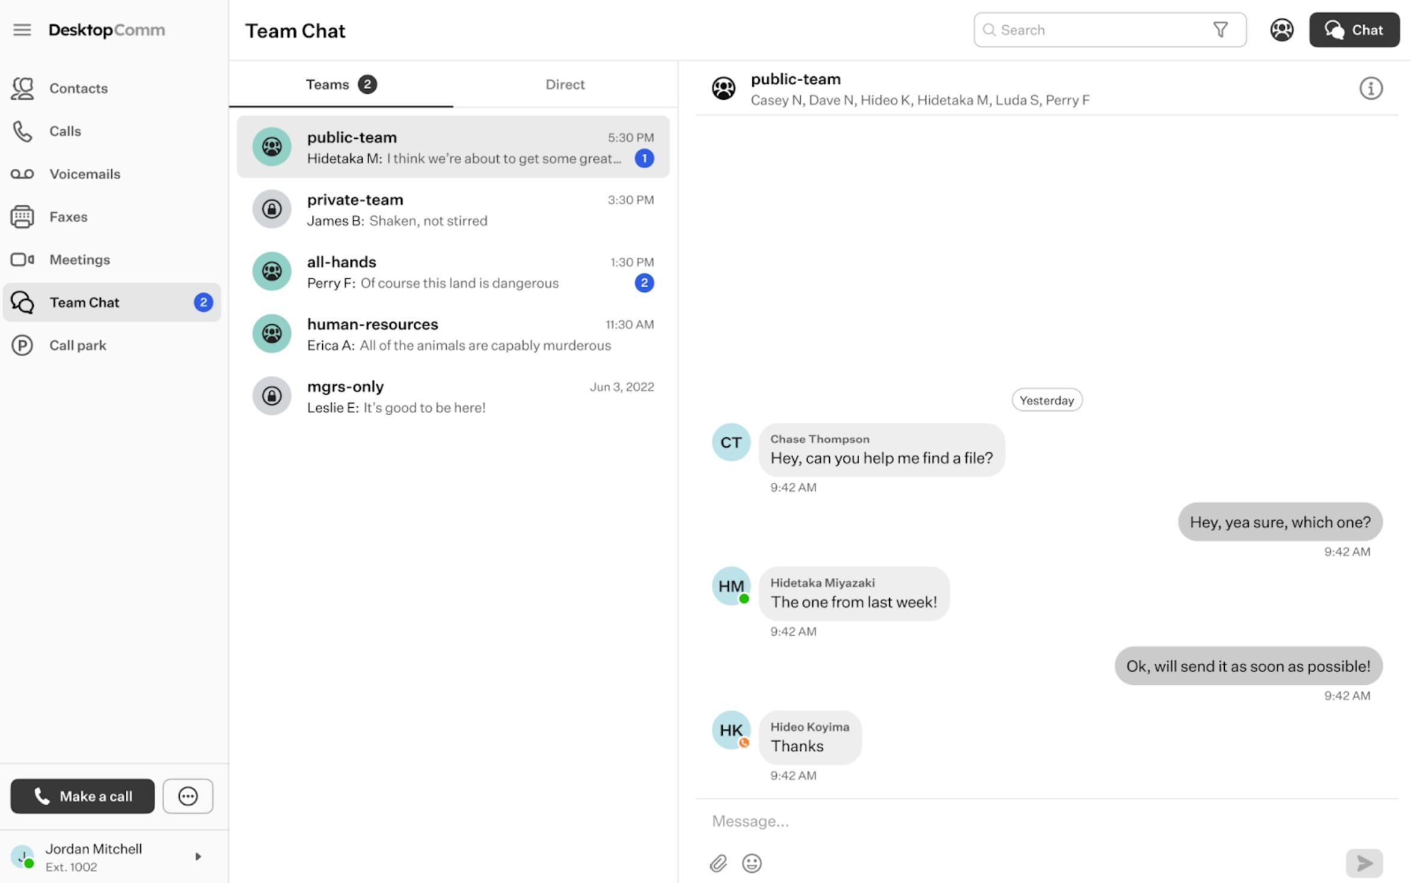Click the Voicemails icon
Image resolution: width=1416 pixels, height=883 pixels.
click(x=22, y=174)
